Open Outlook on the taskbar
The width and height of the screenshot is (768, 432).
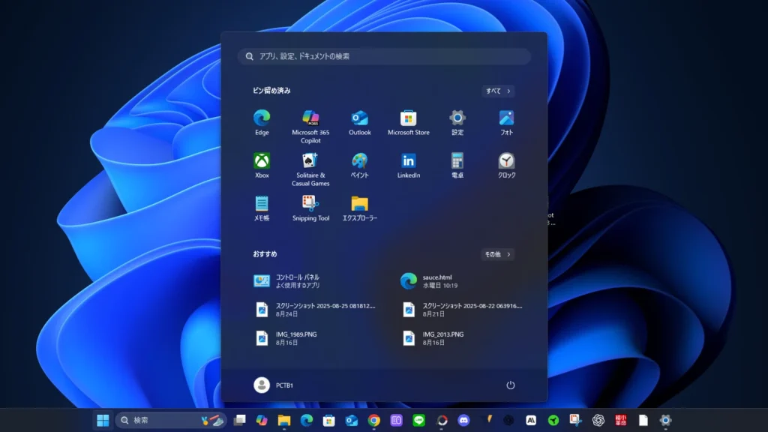pyautogui.click(x=352, y=420)
